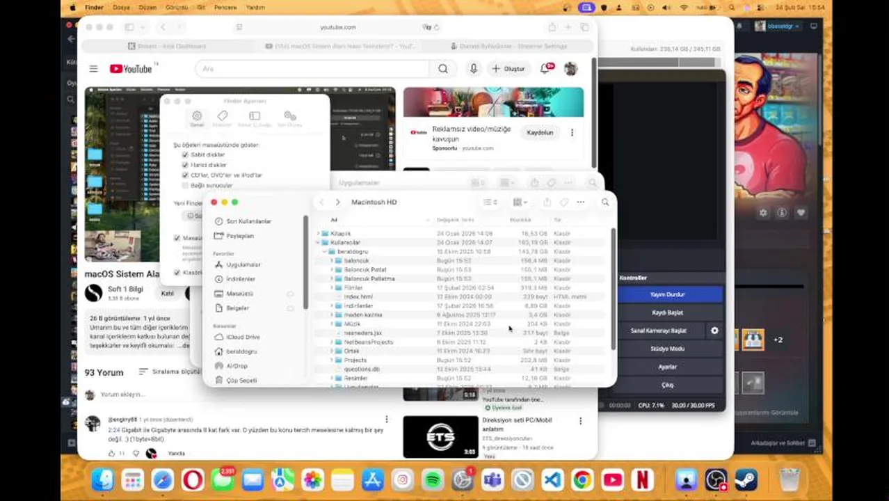889x501 pixels.
Task: Expand the Filmler folder
Action: [x=333, y=288]
